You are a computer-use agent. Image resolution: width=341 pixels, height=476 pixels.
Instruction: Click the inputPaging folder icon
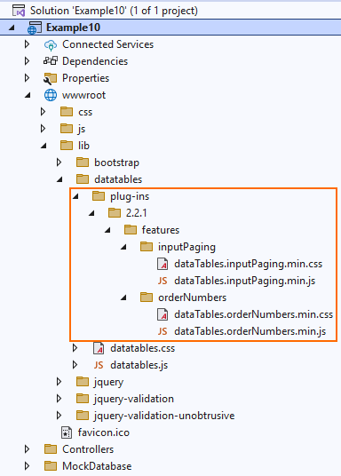[147, 247]
